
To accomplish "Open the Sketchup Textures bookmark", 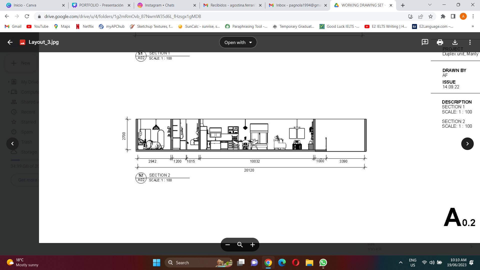I will [x=151, y=26].
